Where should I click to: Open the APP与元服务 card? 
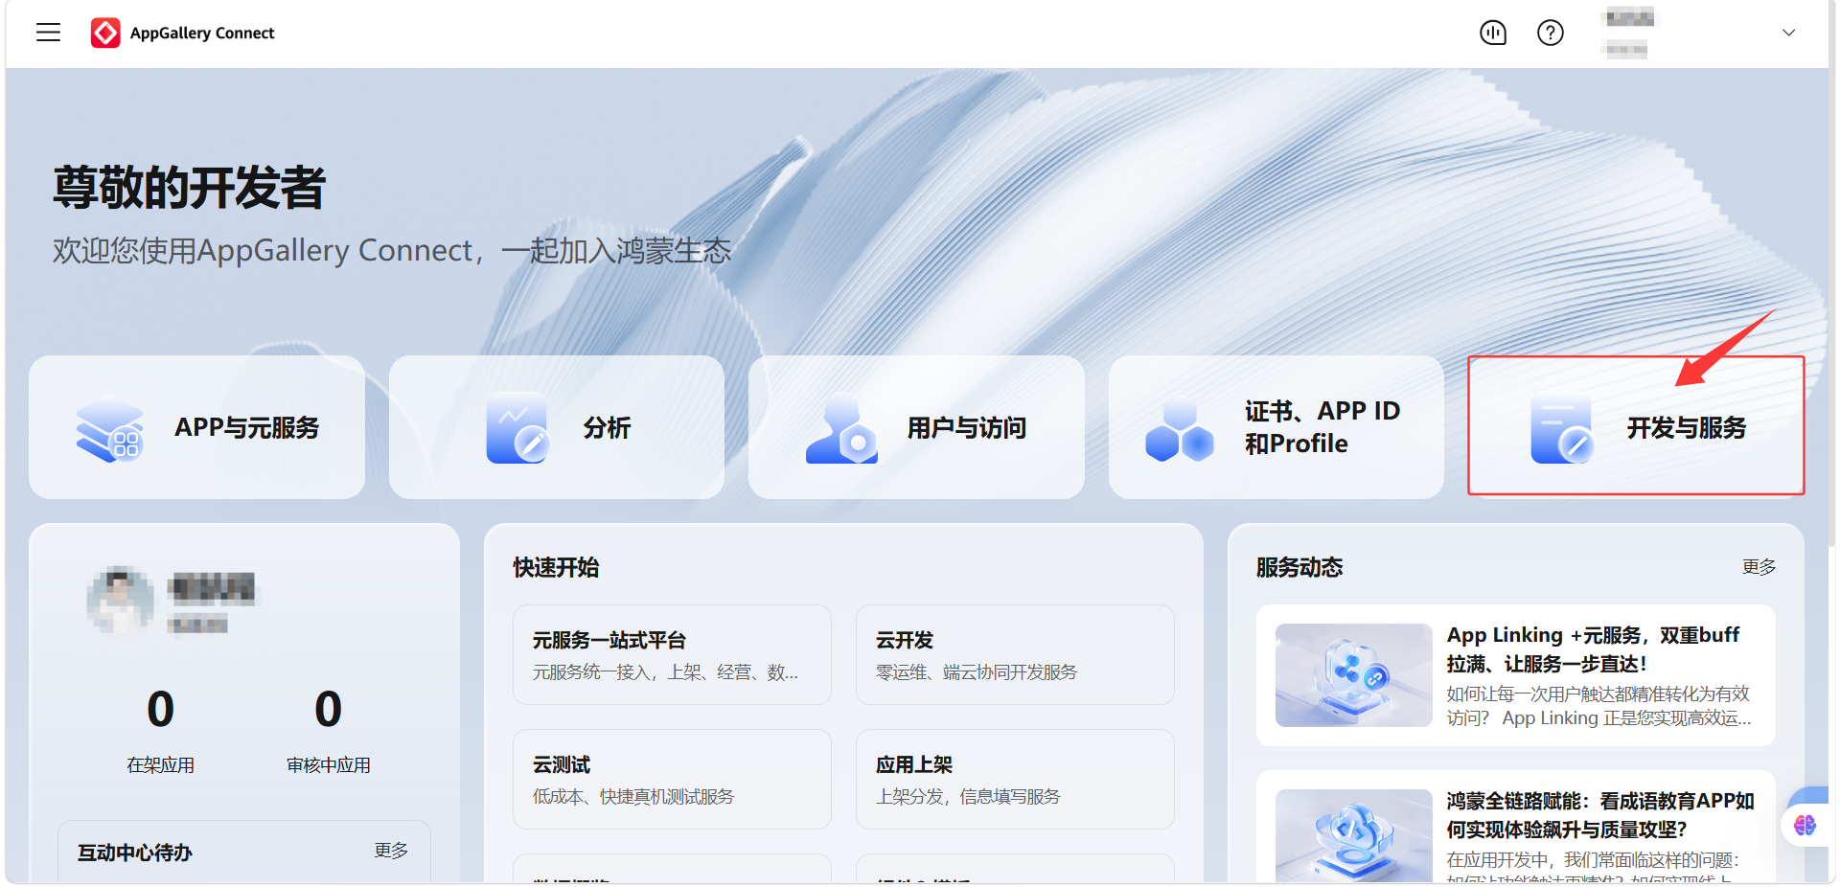[196, 427]
